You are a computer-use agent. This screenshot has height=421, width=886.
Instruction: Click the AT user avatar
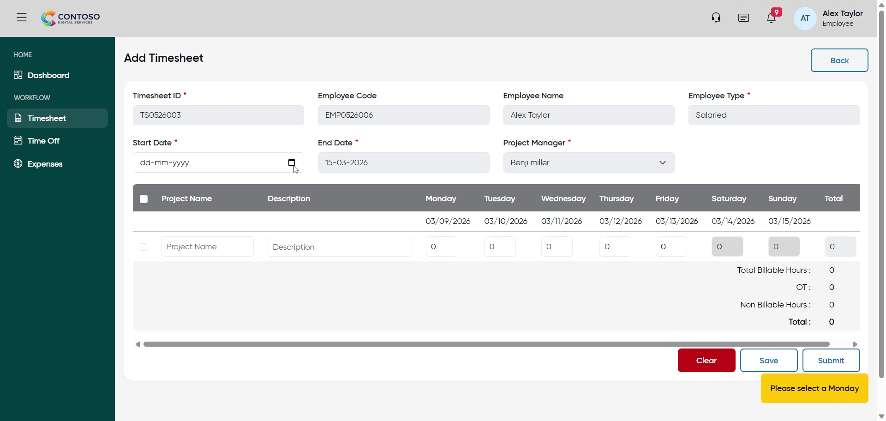pyautogui.click(x=805, y=18)
